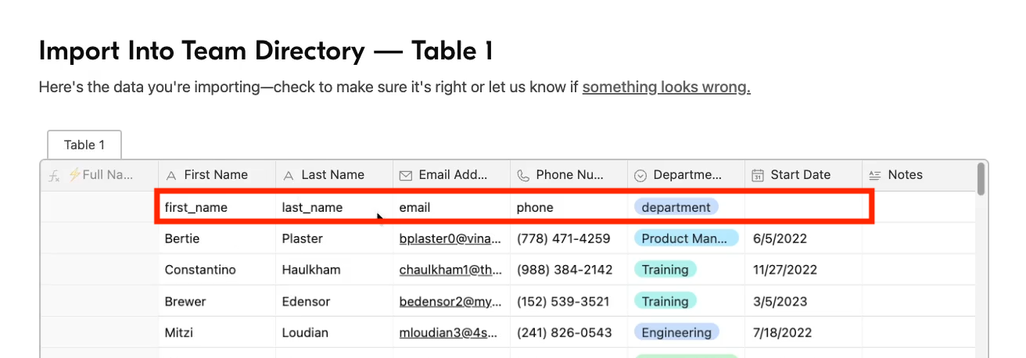This screenshot has width=1026, height=358.
Task: Click the long-text icon in Notes header
Action: (875, 175)
